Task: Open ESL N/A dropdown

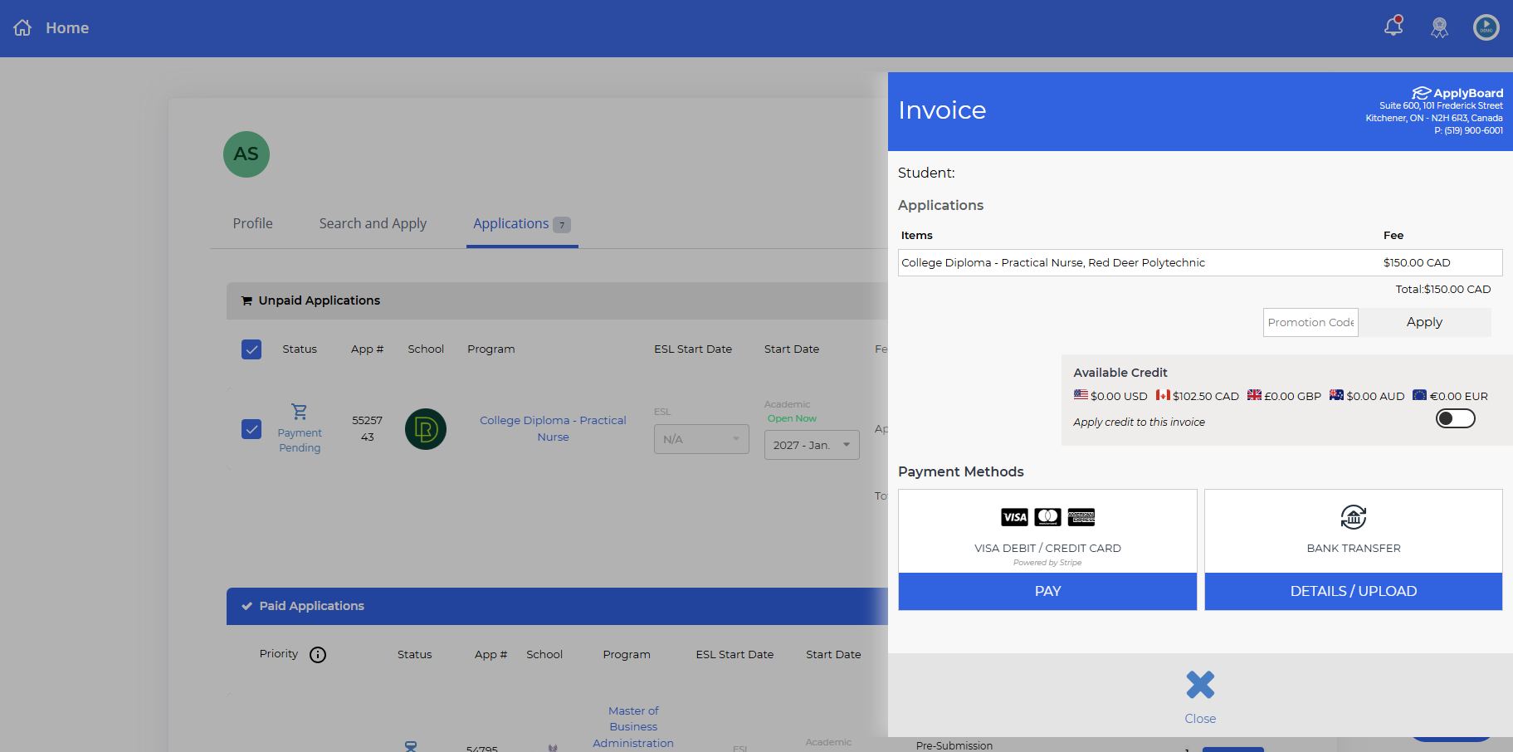Action: point(701,439)
